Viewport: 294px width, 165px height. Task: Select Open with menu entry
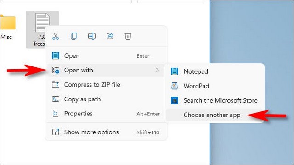point(105,70)
